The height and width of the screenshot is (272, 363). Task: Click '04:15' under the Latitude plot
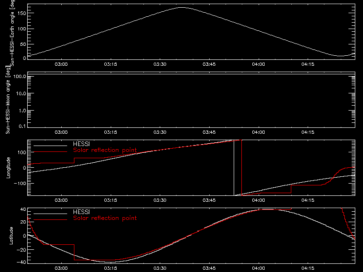308,268
